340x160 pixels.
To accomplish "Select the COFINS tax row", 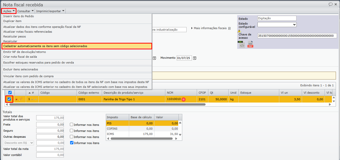I will click(142, 129).
